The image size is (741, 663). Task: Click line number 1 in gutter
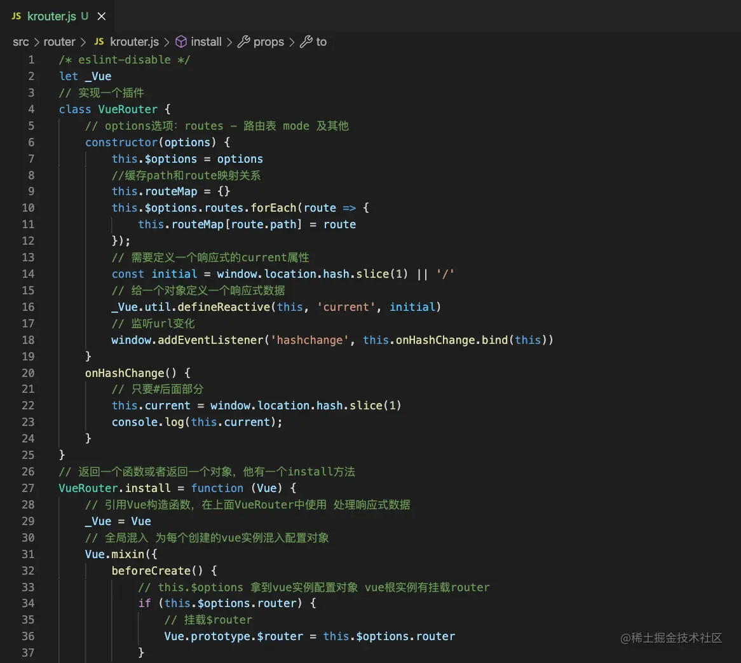point(31,60)
